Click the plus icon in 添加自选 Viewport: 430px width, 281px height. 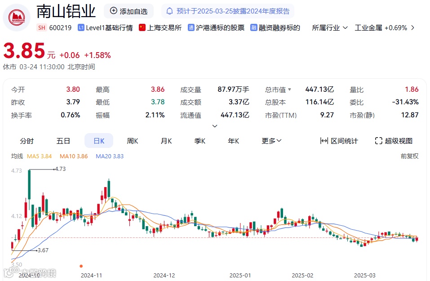point(114,11)
